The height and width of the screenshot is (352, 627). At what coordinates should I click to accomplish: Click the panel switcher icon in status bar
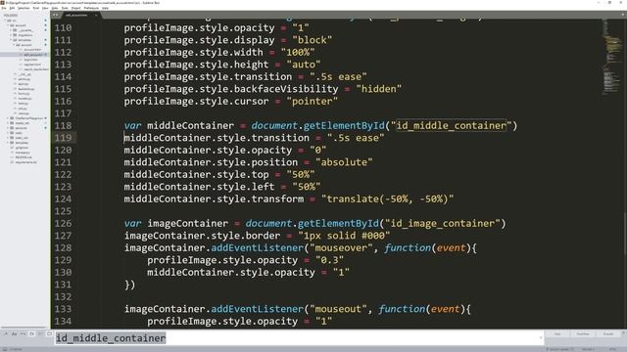[x=5, y=349]
